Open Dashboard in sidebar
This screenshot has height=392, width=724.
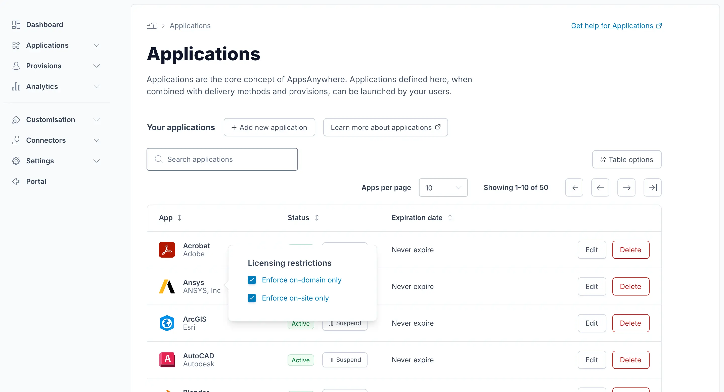44,25
